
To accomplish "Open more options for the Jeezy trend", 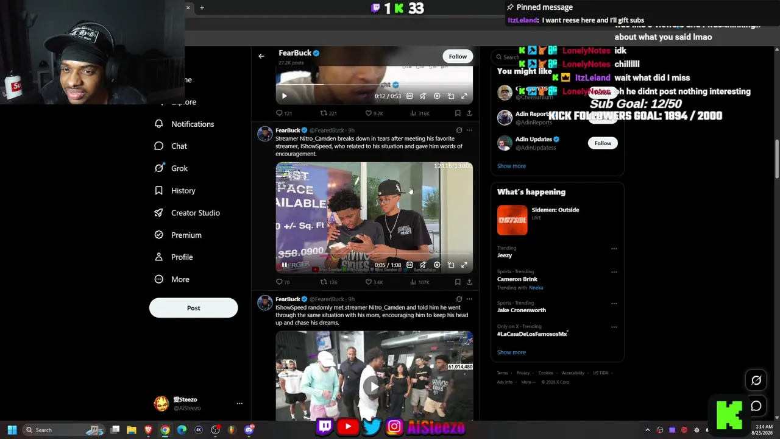I will [614, 249].
